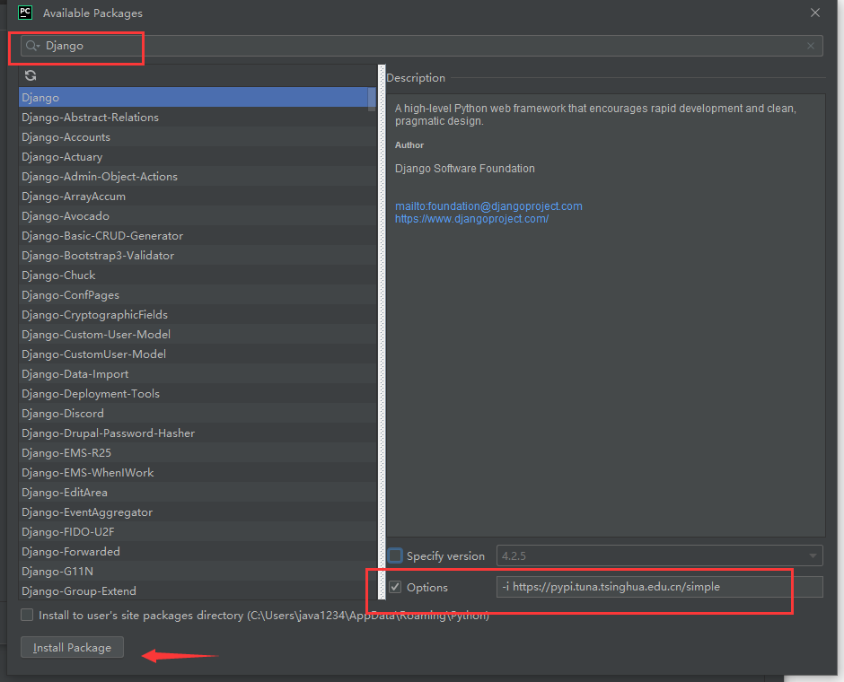
Task: Click the refresh package list icon
Action: [31, 76]
